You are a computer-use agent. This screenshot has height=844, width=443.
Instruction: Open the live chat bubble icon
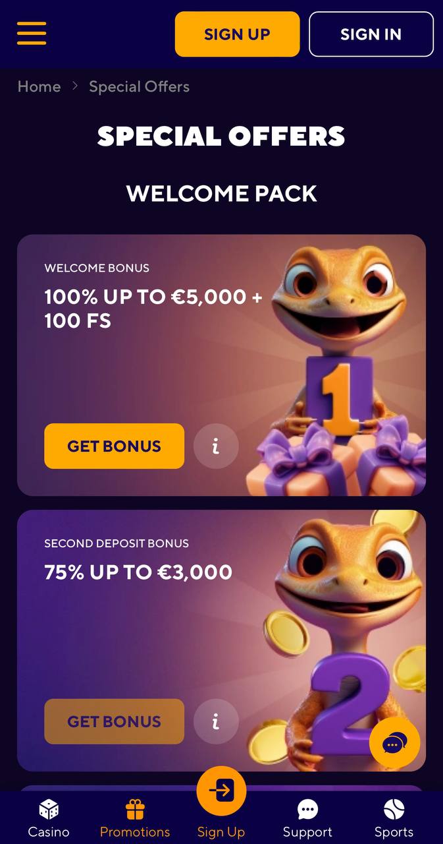[x=394, y=743]
